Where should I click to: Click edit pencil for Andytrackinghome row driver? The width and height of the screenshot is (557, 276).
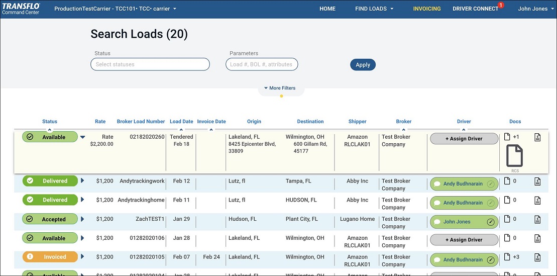coord(491,203)
